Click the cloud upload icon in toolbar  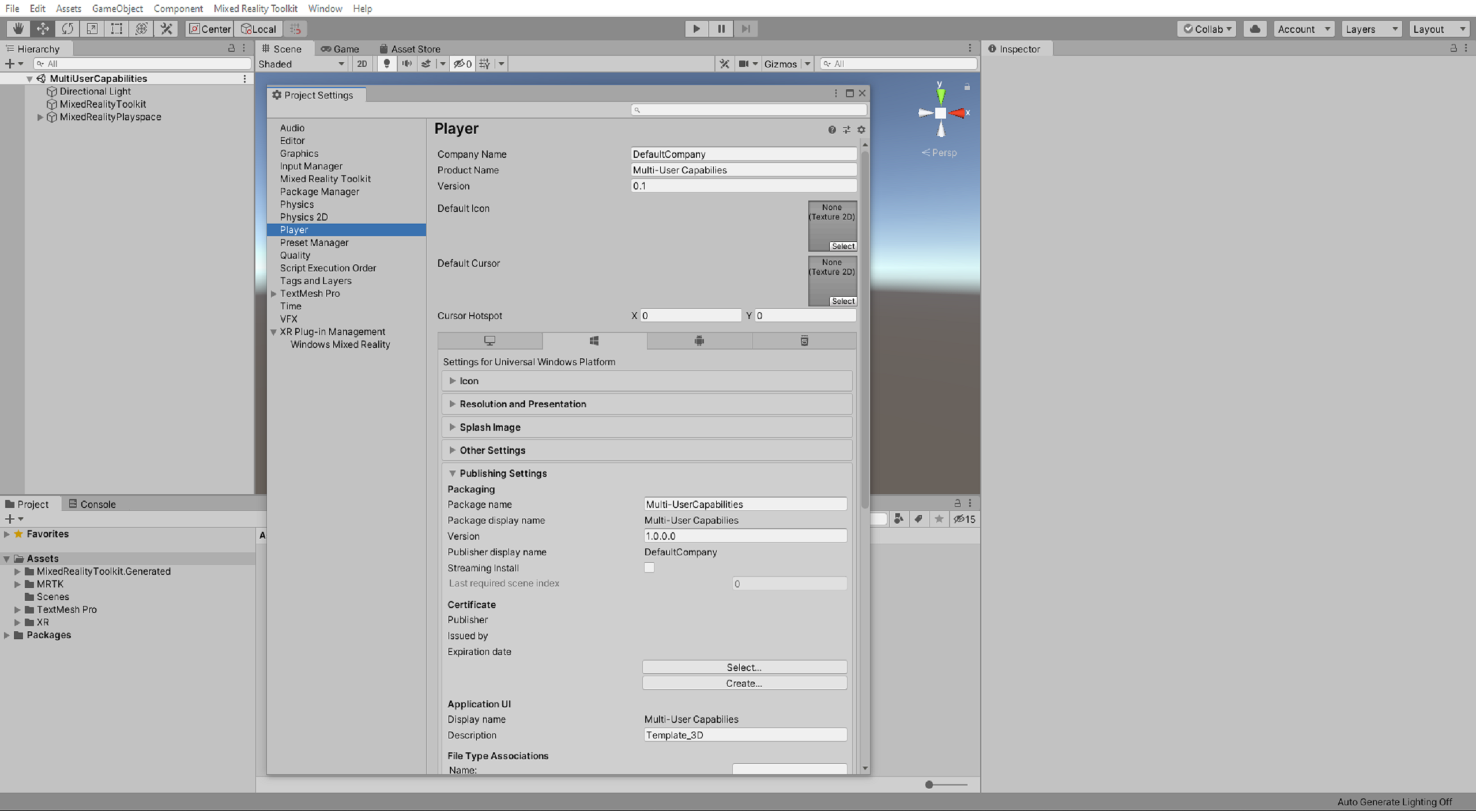[1255, 28]
